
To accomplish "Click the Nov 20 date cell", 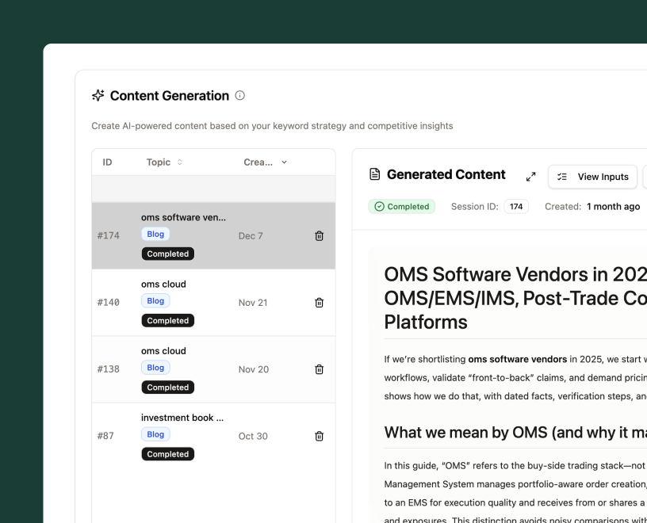I will [254, 369].
